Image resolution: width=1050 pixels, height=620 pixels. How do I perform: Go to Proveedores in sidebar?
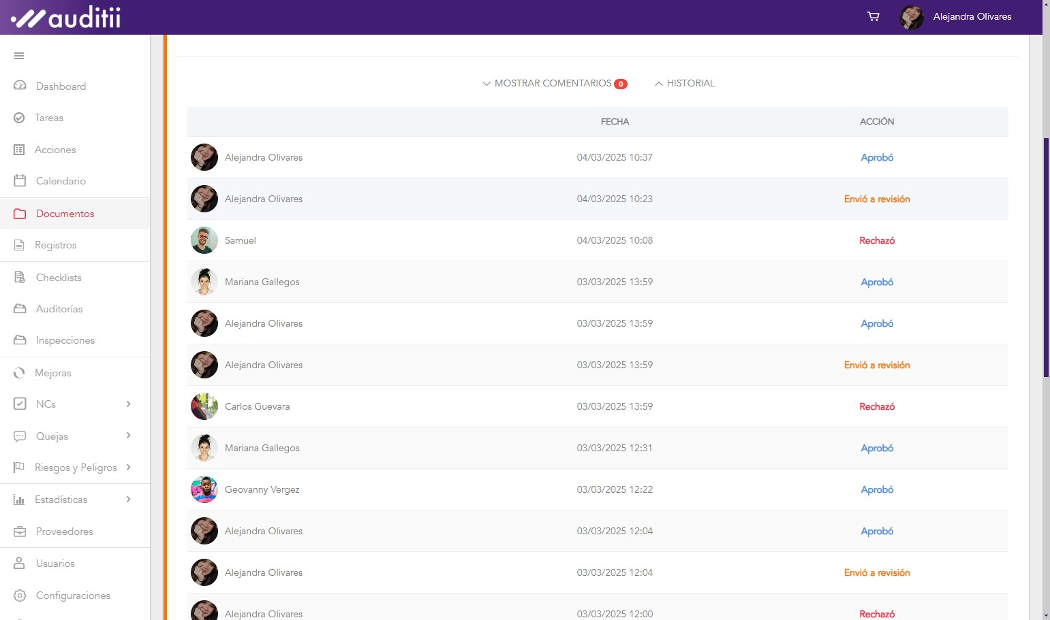[64, 532]
